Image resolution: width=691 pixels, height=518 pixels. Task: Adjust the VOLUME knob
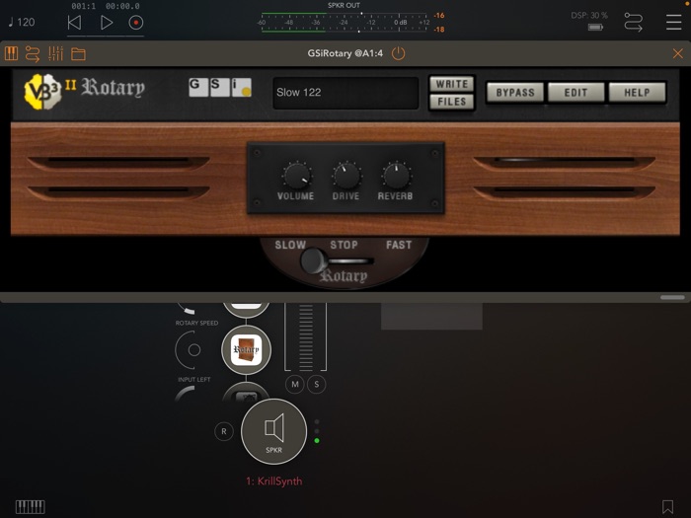[296, 176]
